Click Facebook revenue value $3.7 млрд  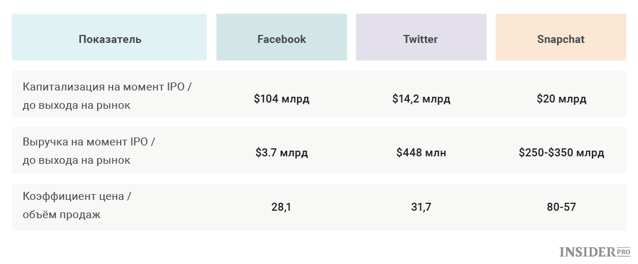click(281, 152)
